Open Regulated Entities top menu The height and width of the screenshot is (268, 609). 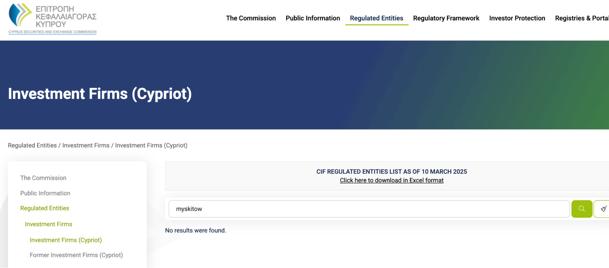376,18
